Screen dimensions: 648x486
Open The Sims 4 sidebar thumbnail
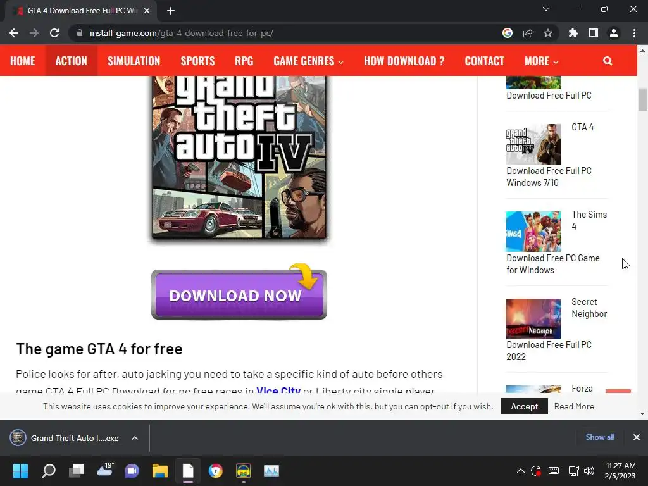pos(533,232)
